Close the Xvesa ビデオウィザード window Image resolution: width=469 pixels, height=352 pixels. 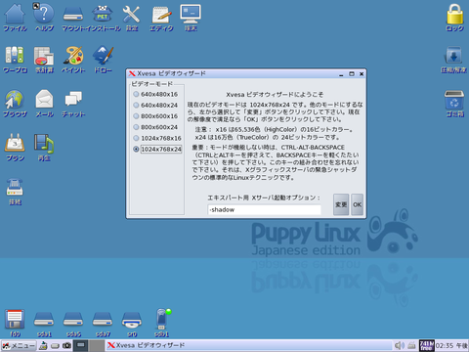coord(362,74)
